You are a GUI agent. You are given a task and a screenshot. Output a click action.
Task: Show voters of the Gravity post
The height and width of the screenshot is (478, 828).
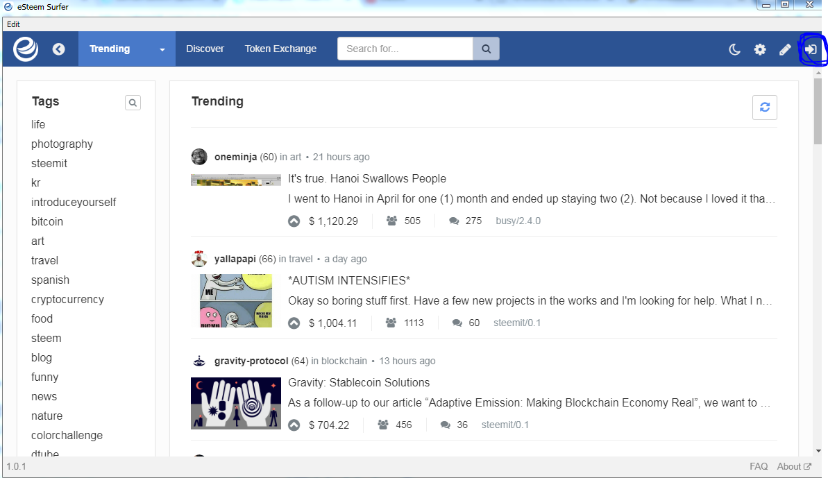[x=383, y=424]
